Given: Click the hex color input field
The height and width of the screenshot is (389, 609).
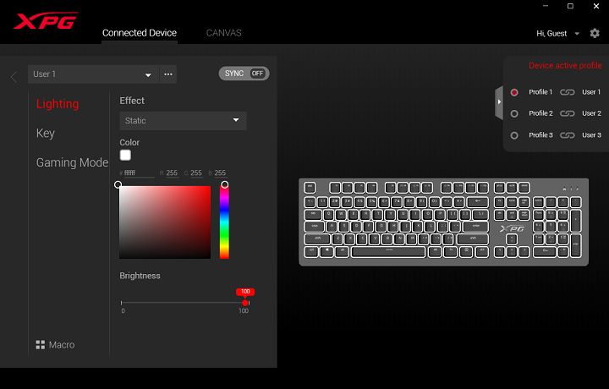Looking at the screenshot, I should click(x=139, y=173).
